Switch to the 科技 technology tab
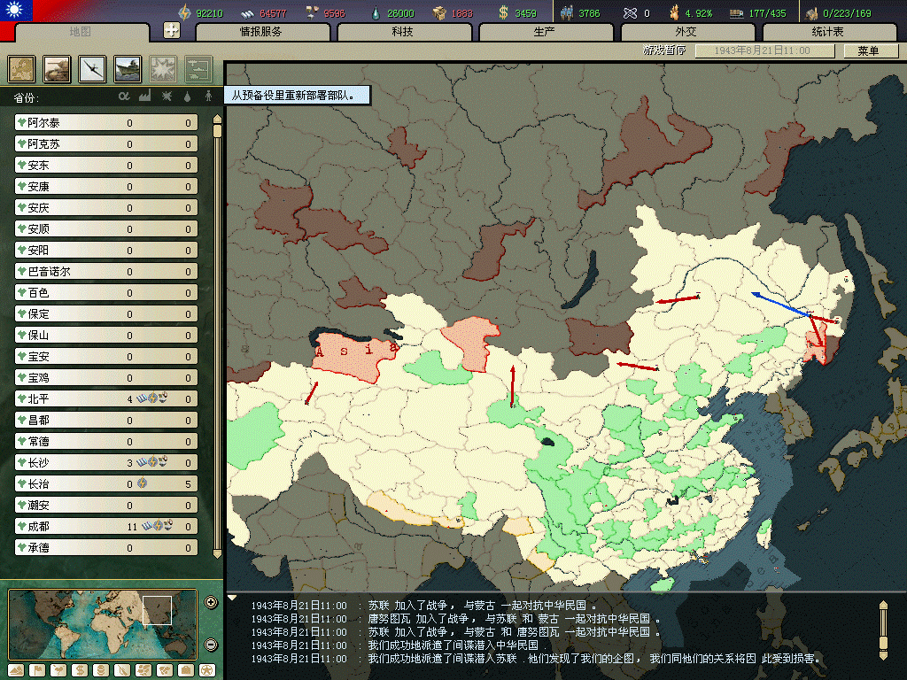 (x=402, y=32)
